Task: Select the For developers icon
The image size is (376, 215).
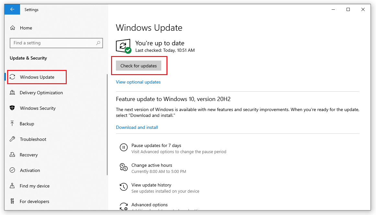Action: point(12,201)
